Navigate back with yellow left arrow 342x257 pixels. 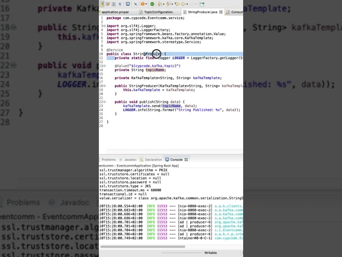tap(183, 4)
